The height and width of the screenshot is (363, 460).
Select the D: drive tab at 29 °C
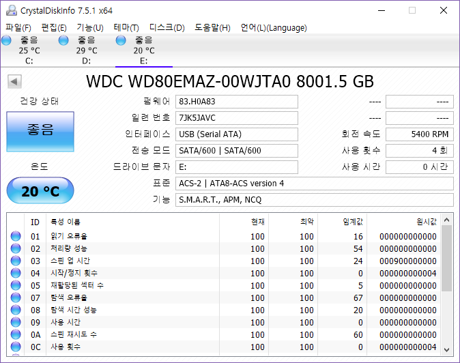pos(86,50)
